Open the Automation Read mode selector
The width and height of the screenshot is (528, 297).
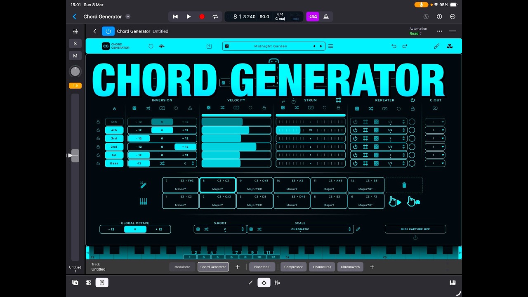[416, 33]
